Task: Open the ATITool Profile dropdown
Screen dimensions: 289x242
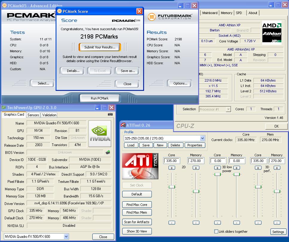Action: click(202, 138)
